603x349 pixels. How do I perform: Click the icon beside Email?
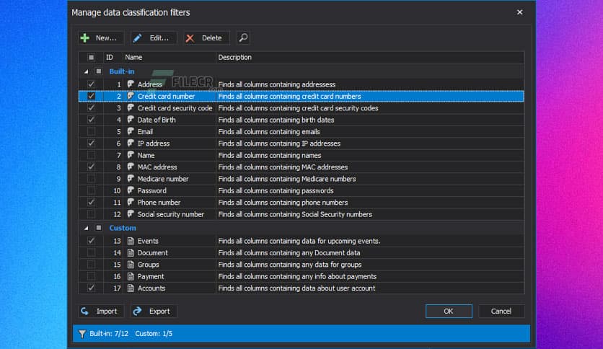(131, 131)
